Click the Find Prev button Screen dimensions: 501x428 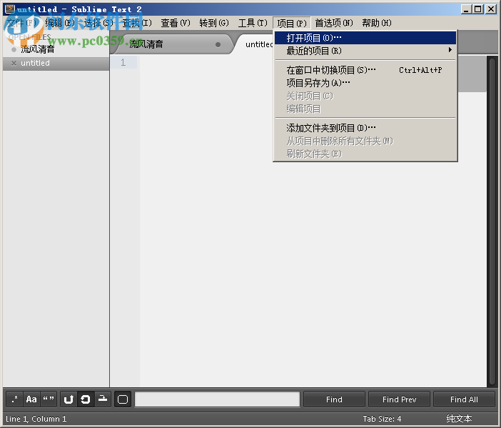click(399, 399)
